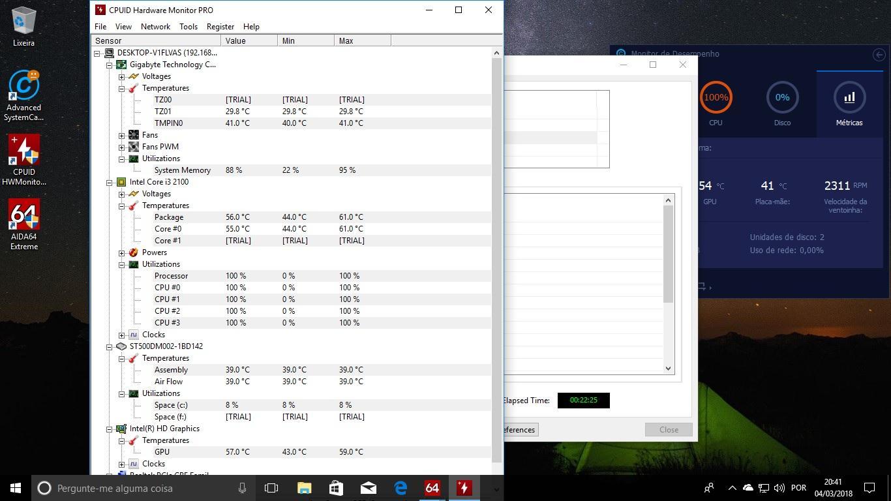Click the Sensor column header
891x501 pixels.
pos(157,40)
